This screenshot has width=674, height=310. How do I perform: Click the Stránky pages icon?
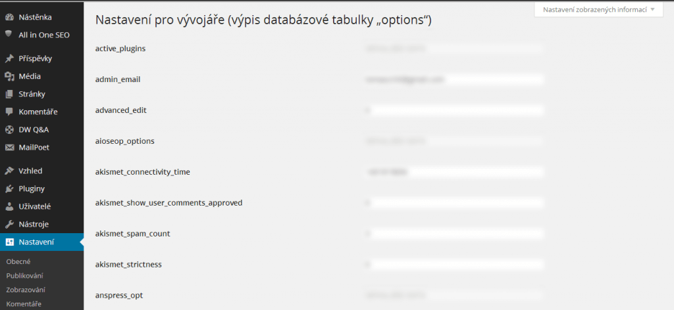point(9,95)
